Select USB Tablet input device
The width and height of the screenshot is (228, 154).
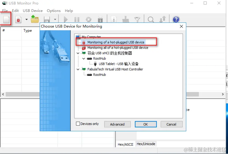(119, 64)
